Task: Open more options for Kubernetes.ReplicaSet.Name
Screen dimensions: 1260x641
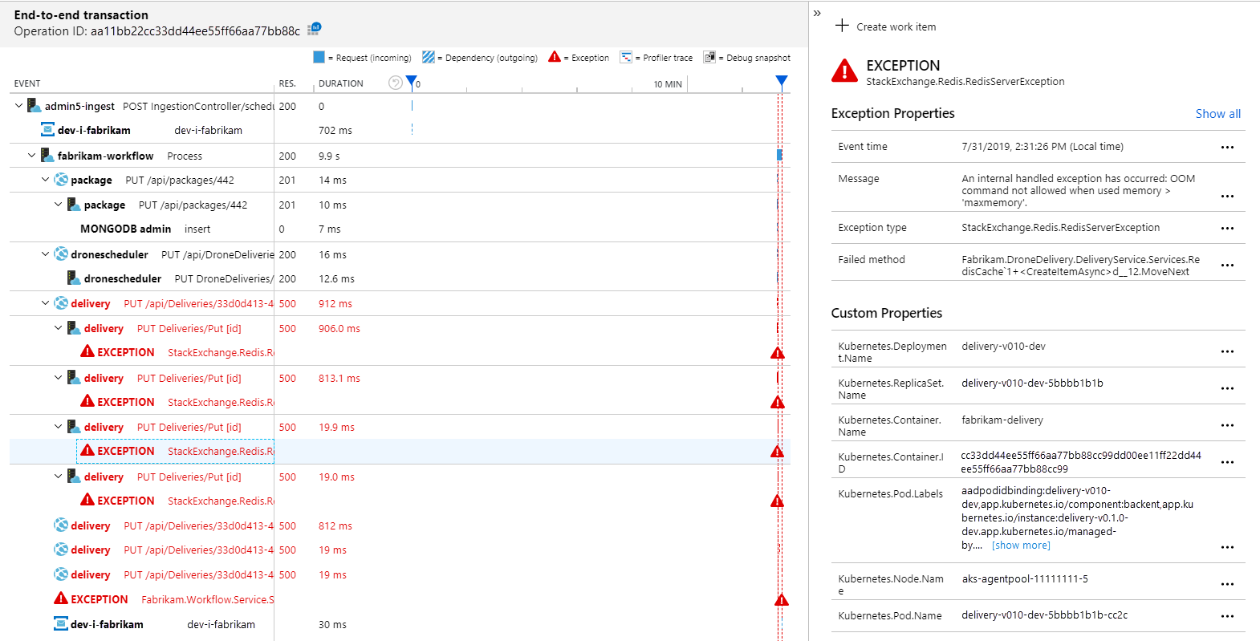Action: (1227, 389)
